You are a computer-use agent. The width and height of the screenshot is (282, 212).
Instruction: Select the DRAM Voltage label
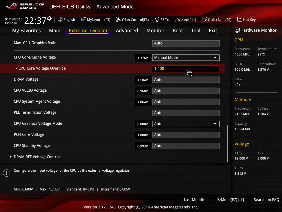[x=26, y=79]
